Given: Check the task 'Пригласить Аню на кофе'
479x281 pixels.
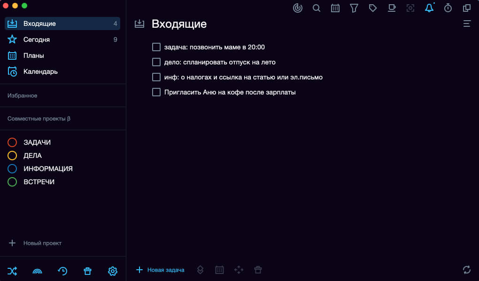Looking at the screenshot, I should tap(156, 92).
